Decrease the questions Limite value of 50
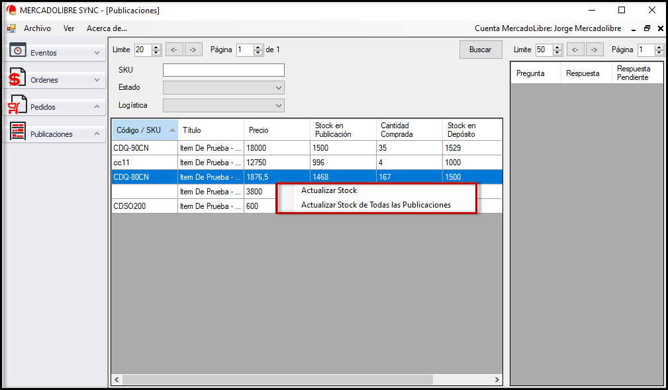Image resolution: width=668 pixels, height=390 pixels. click(x=557, y=52)
